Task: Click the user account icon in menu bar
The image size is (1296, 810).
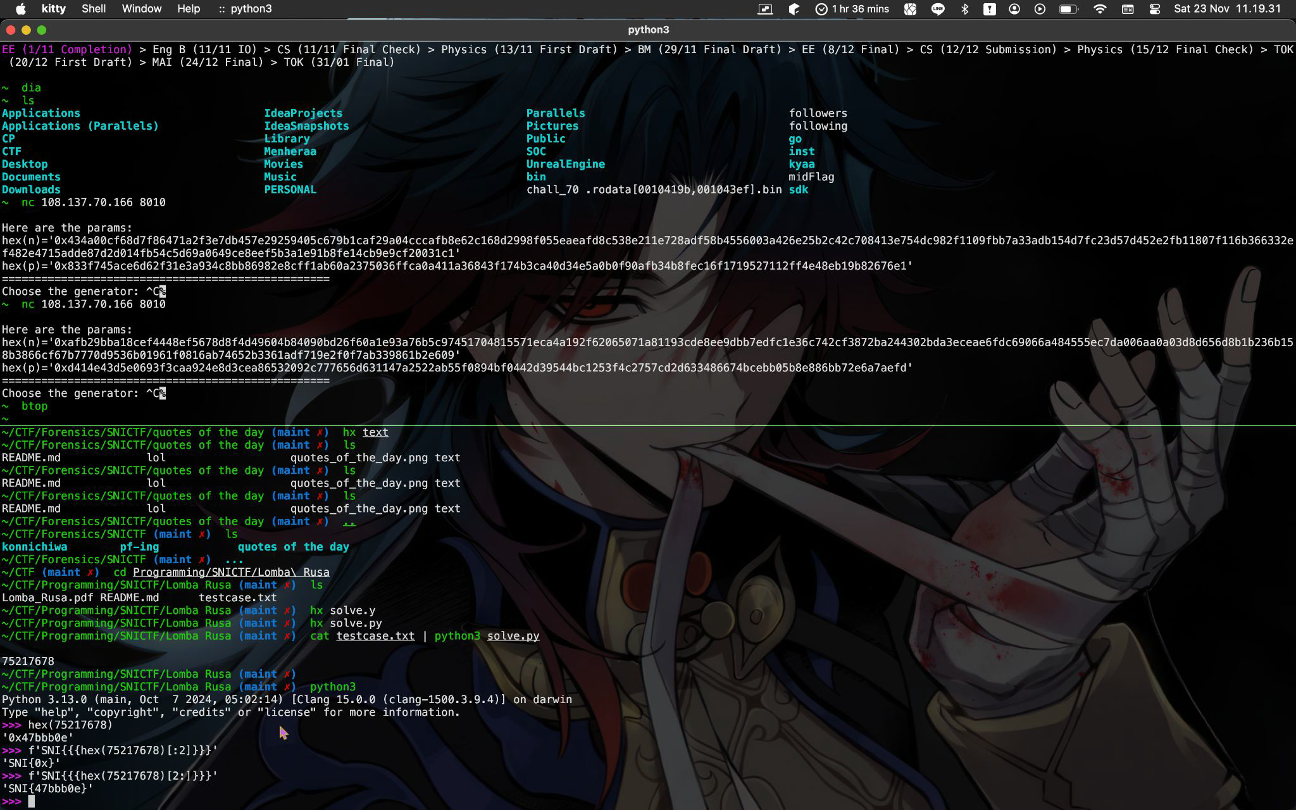Action: [x=1014, y=9]
